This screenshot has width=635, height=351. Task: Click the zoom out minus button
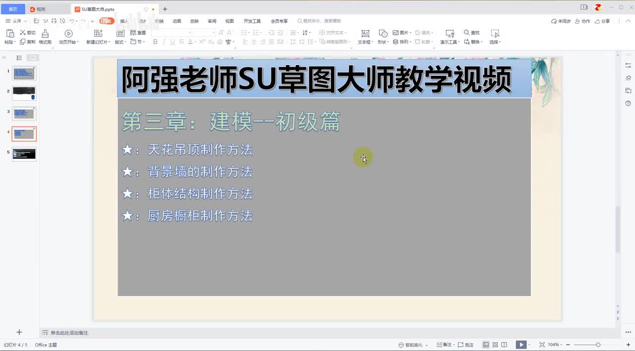tap(569, 345)
